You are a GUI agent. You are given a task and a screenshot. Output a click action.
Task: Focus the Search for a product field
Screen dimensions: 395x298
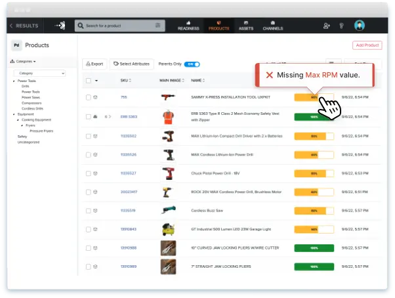point(119,26)
